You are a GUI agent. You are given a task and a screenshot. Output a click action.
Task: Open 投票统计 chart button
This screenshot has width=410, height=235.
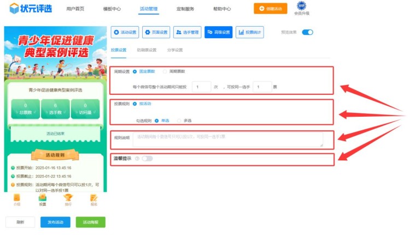click(x=249, y=32)
